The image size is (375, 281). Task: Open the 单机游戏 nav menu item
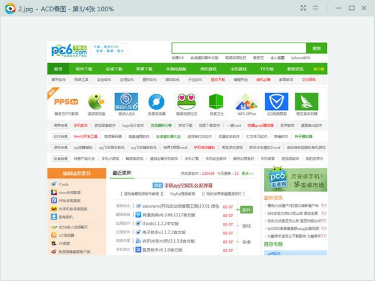point(208,69)
